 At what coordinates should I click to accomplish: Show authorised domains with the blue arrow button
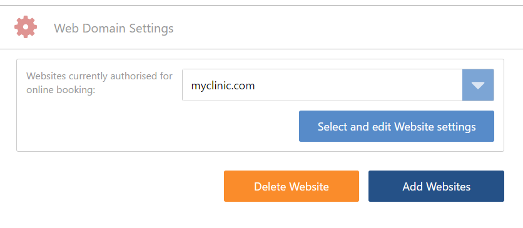478,85
